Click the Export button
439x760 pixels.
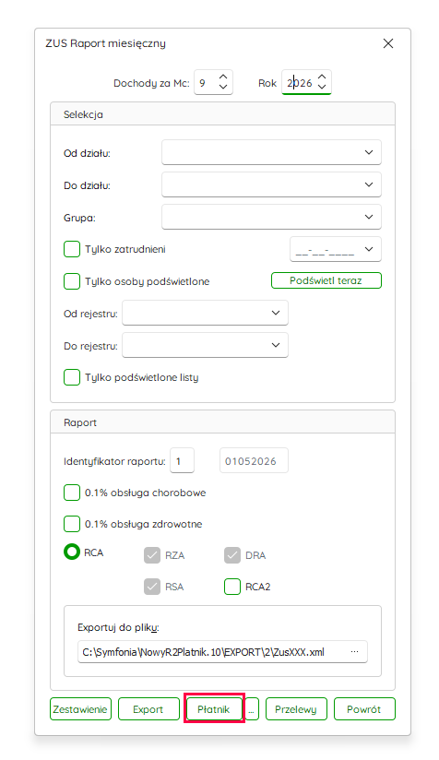148,709
